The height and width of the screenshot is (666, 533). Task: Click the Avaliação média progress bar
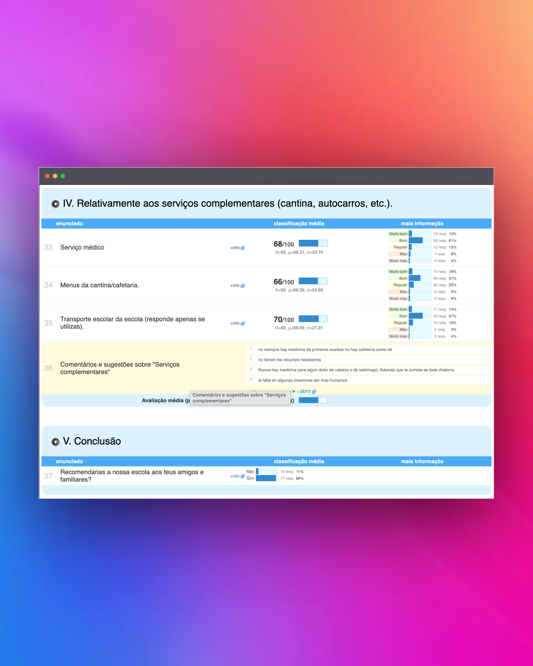(x=313, y=400)
